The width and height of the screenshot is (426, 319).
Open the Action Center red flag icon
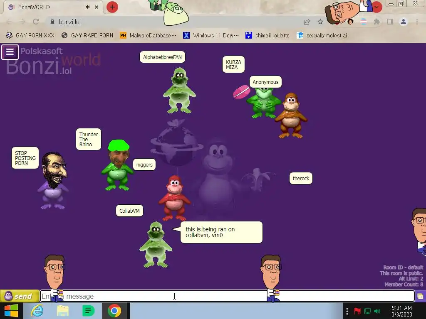point(357,311)
